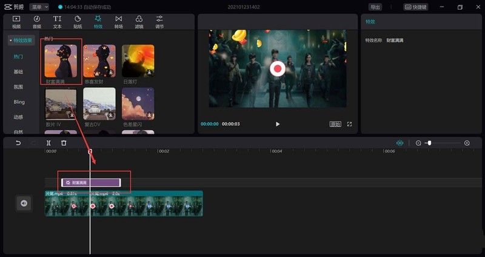
Task: Toggle fullscreen preview mode
Action: tap(349, 124)
